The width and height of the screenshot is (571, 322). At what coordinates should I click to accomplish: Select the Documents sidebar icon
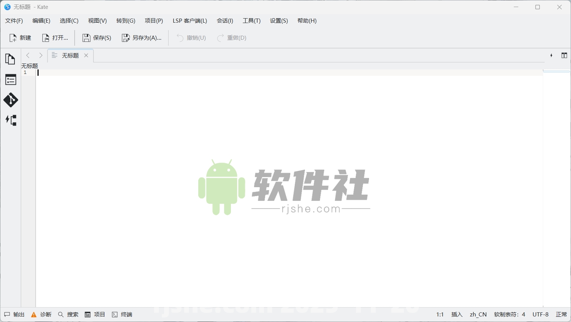(10, 59)
